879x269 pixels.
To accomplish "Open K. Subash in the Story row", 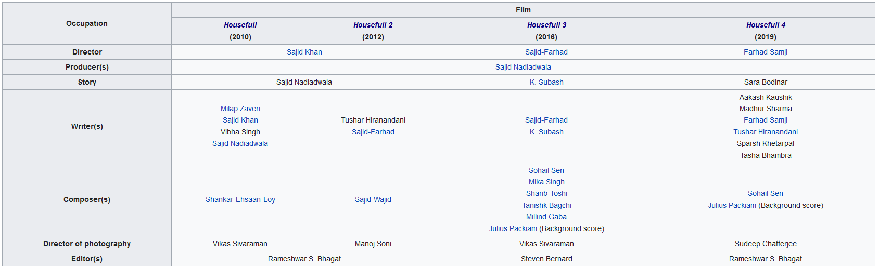I will tap(546, 82).
